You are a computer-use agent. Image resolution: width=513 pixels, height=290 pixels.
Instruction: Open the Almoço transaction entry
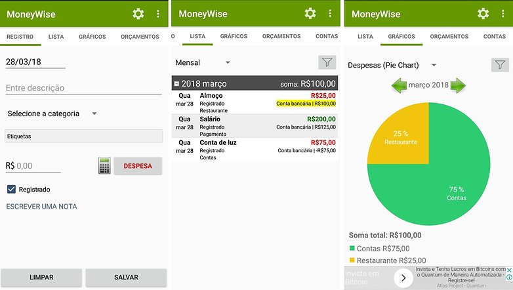point(255,102)
